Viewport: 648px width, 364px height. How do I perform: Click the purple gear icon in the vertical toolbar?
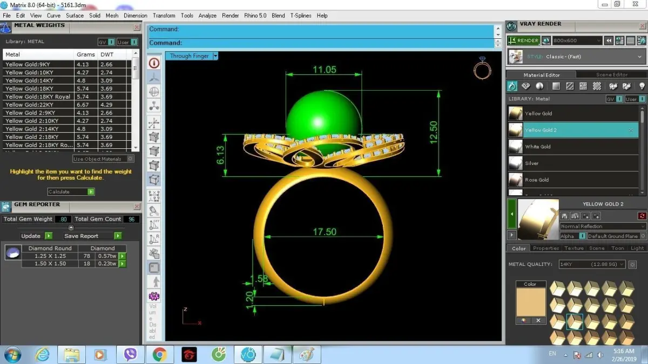point(154,296)
